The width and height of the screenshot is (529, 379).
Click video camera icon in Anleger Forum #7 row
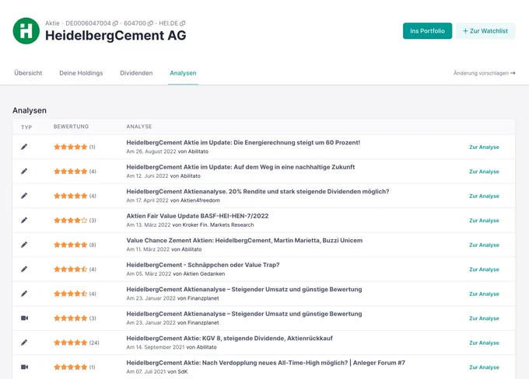pos(25,367)
